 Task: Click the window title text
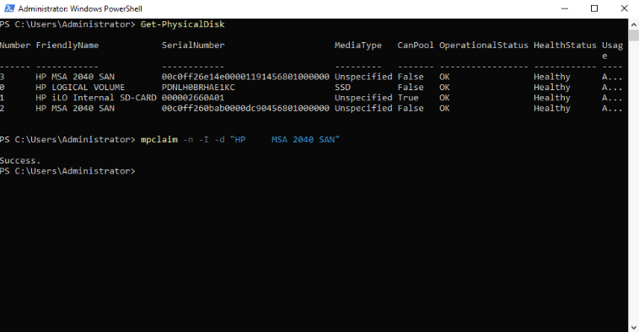(80, 8)
